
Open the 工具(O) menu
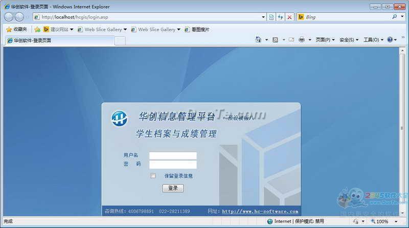373,40
